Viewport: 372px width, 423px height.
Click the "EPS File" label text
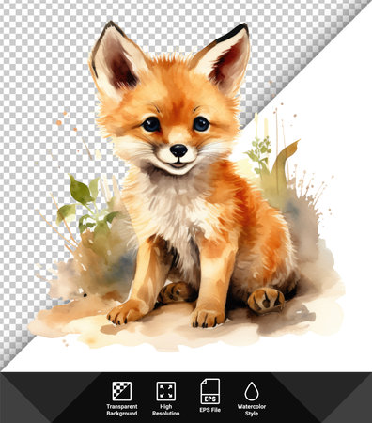[210, 410]
